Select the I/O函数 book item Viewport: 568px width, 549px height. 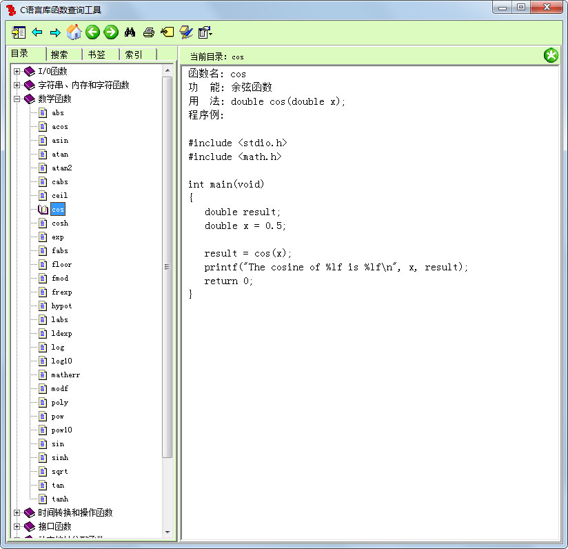52,72
